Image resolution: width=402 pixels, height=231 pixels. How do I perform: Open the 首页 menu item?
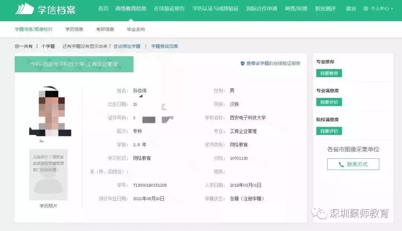point(103,9)
